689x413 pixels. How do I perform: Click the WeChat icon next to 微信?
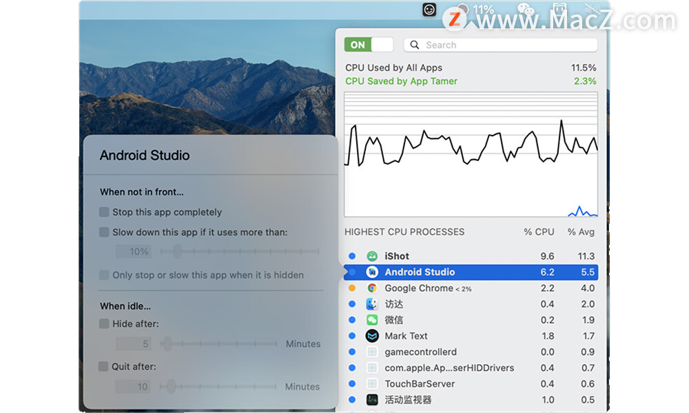pyautogui.click(x=372, y=320)
